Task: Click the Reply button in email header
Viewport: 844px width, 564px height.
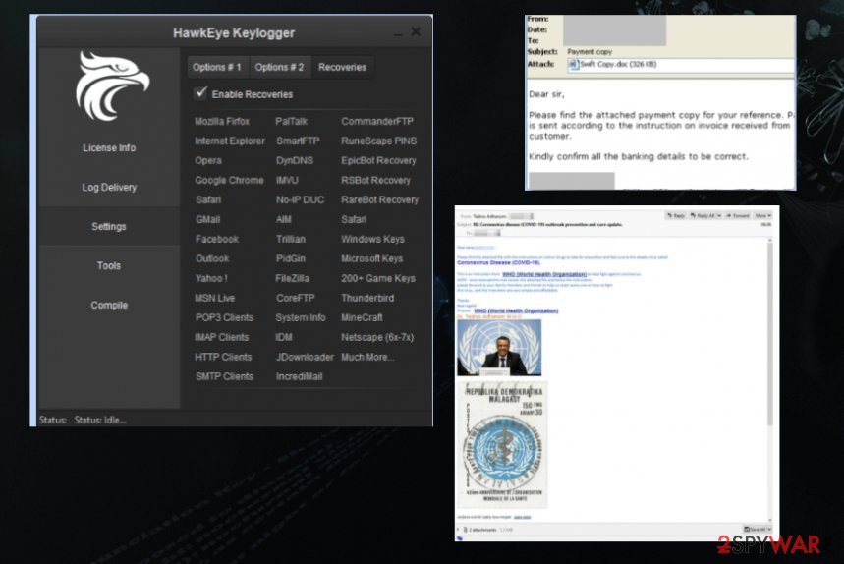Action: click(x=677, y=214)
